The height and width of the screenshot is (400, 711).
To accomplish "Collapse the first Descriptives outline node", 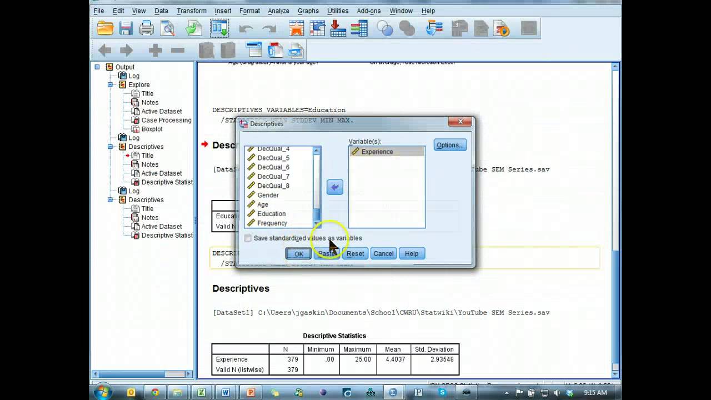I will [110, 147].
